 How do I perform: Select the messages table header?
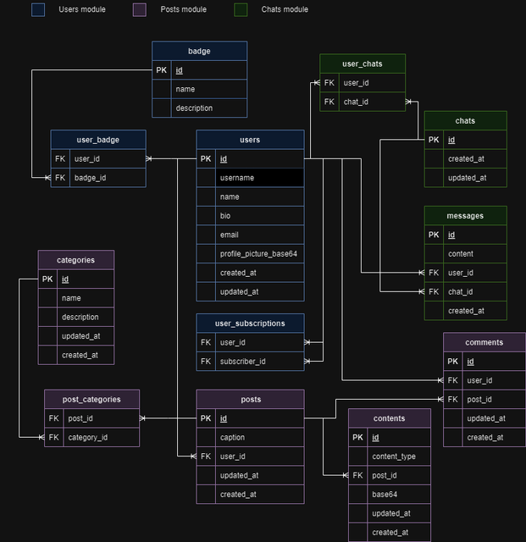466,216
